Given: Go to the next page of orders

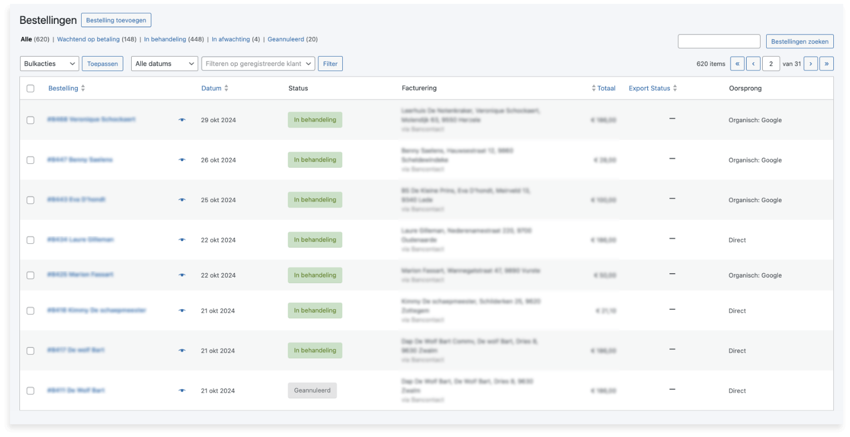Looking at the screenshot, I should click(811, 64).
